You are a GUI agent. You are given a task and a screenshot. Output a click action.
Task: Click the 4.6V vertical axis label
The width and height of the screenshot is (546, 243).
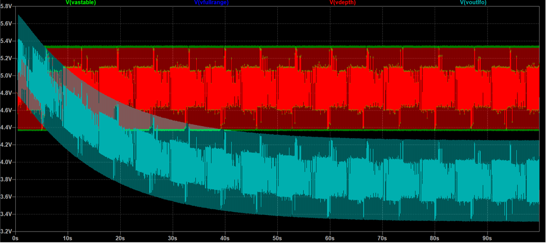[6, 110]
